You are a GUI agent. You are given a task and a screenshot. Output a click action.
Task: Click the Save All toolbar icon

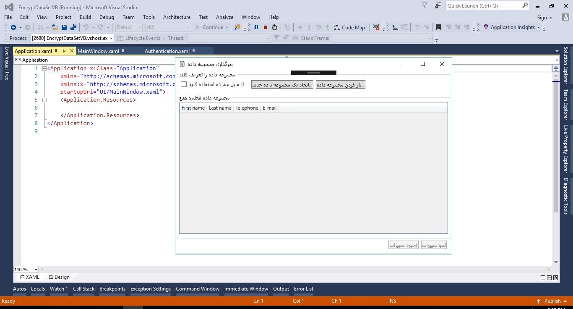pyautogui.click(x=73, y=27)
